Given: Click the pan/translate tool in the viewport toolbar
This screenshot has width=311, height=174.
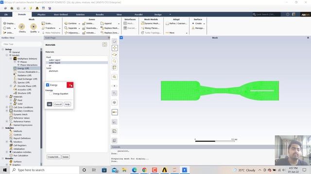Looking at the screenshot, I should 115,48.
